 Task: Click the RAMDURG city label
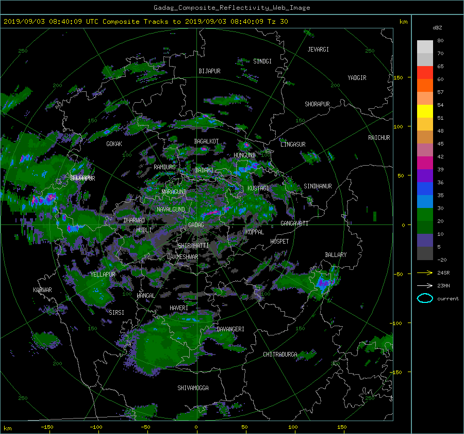click(164, 167)
